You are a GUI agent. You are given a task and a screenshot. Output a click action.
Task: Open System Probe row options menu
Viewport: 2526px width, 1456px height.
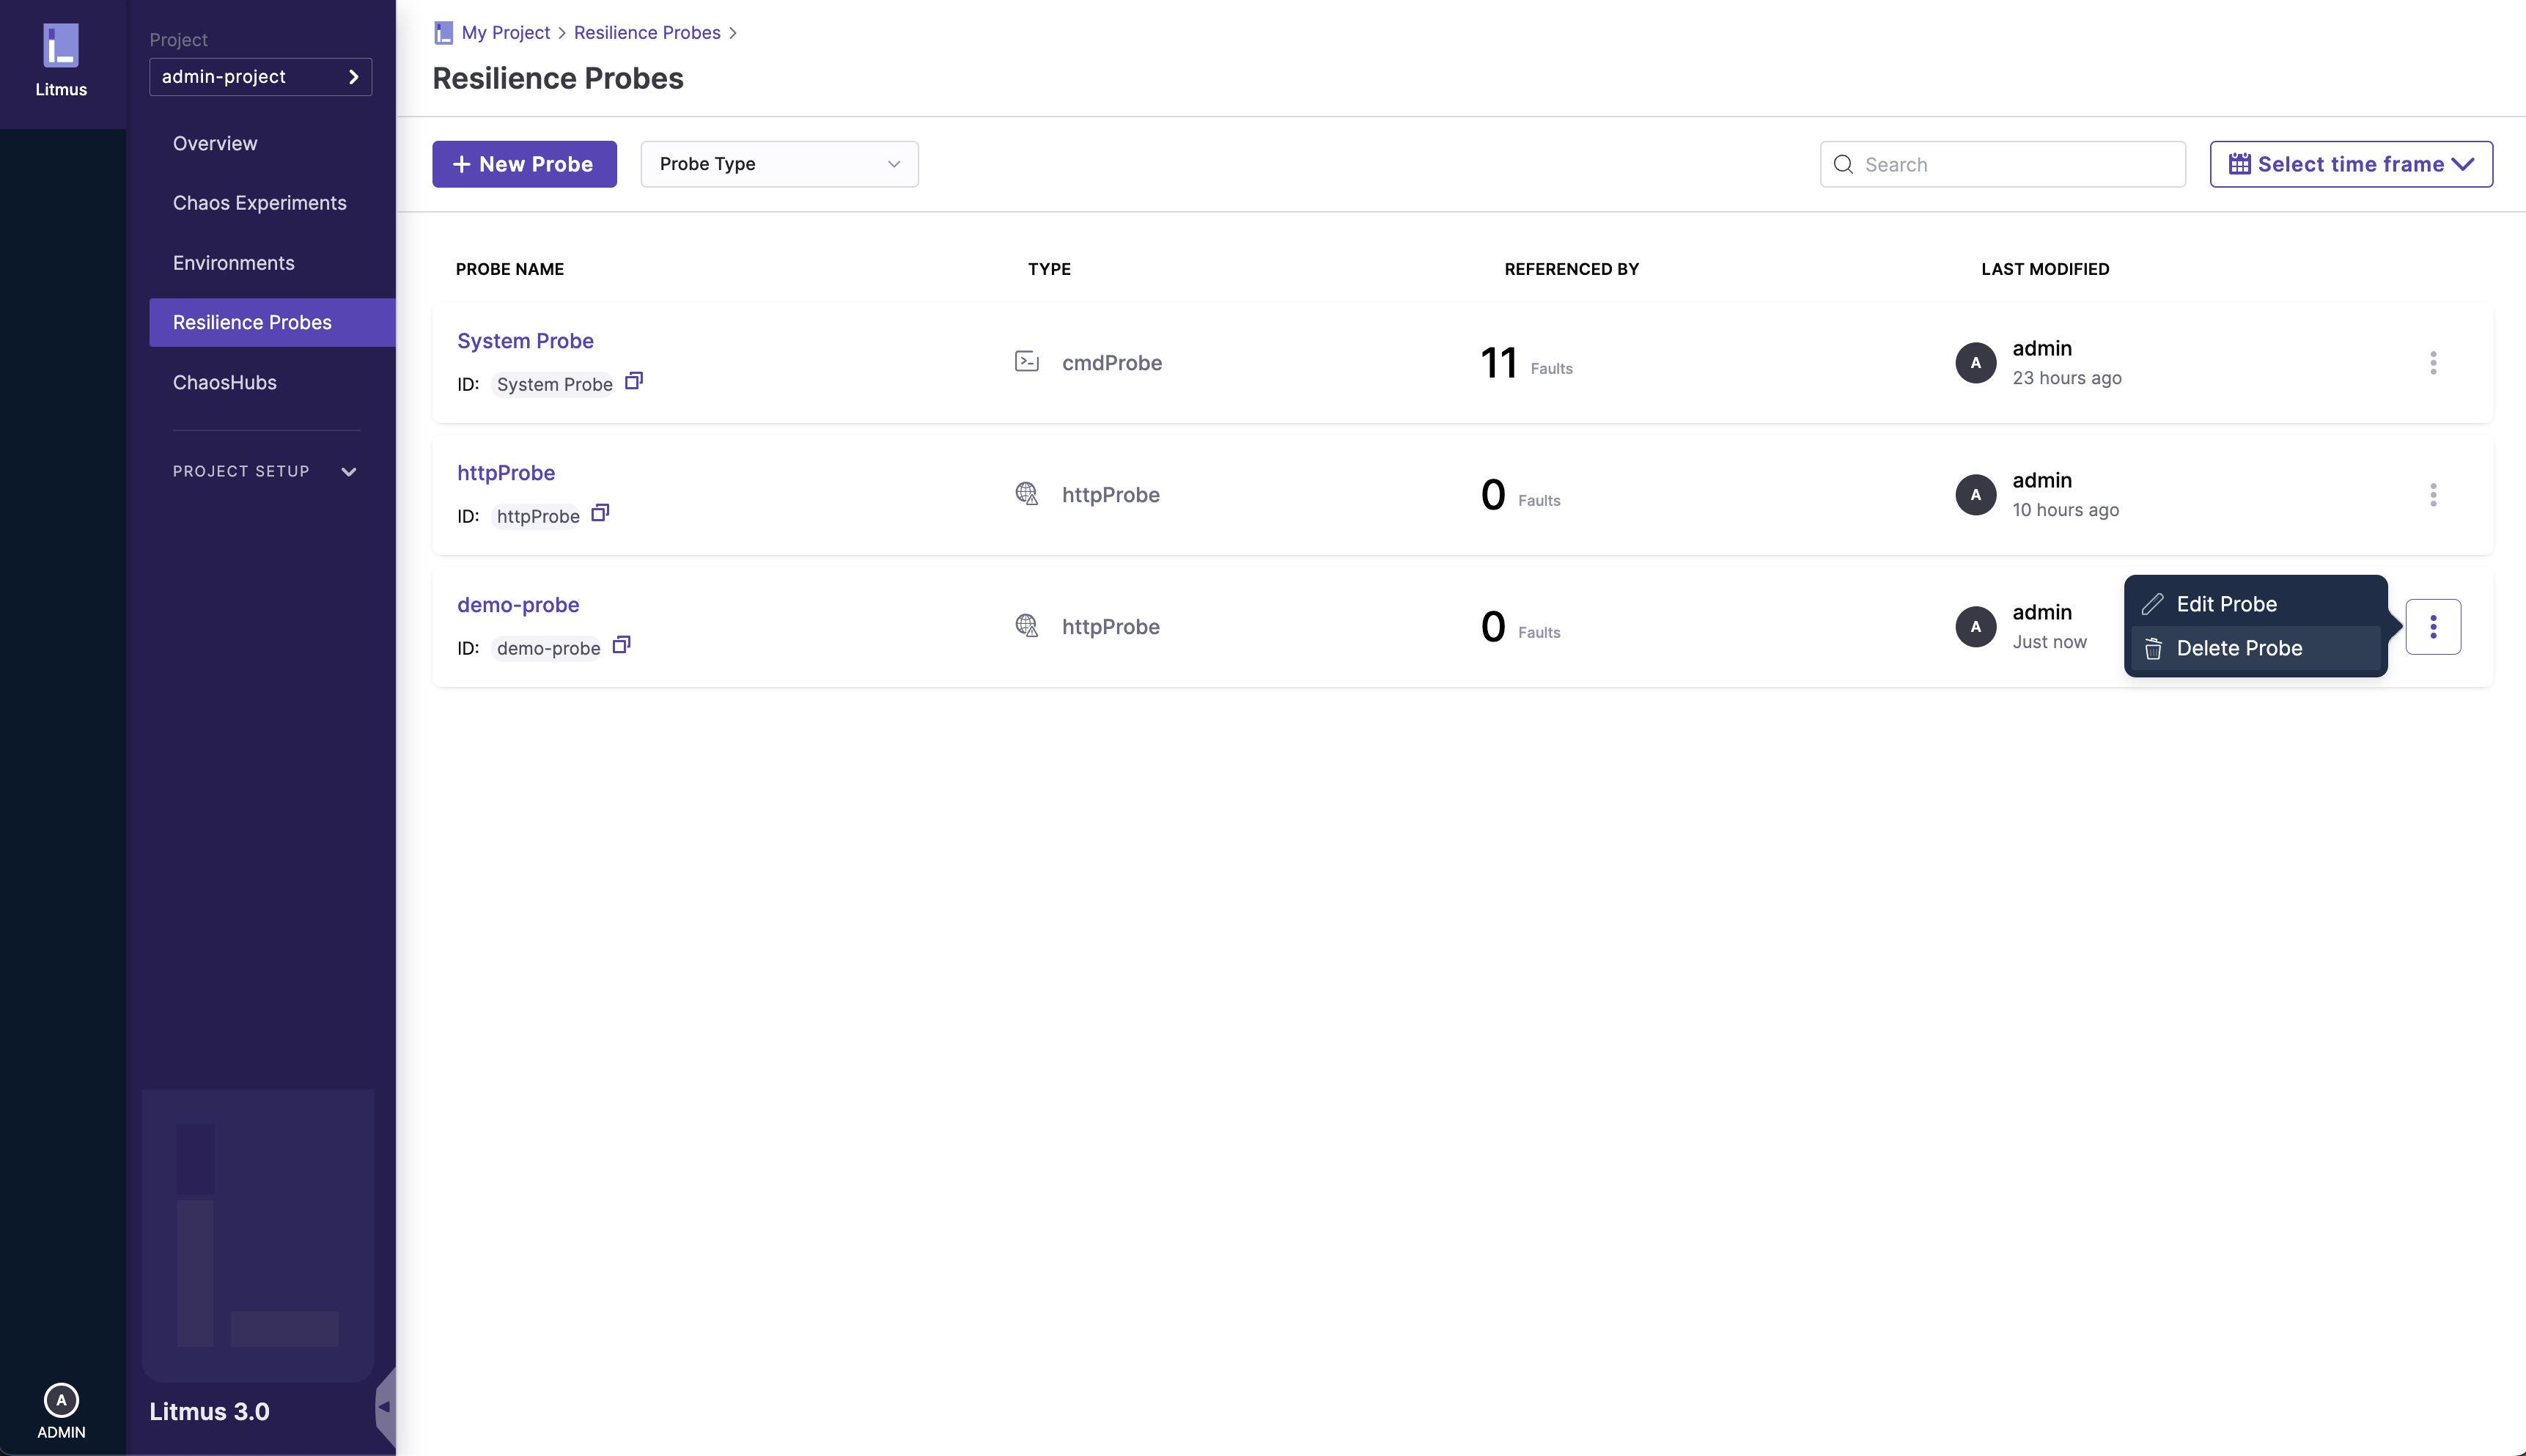click(2433, 363)
